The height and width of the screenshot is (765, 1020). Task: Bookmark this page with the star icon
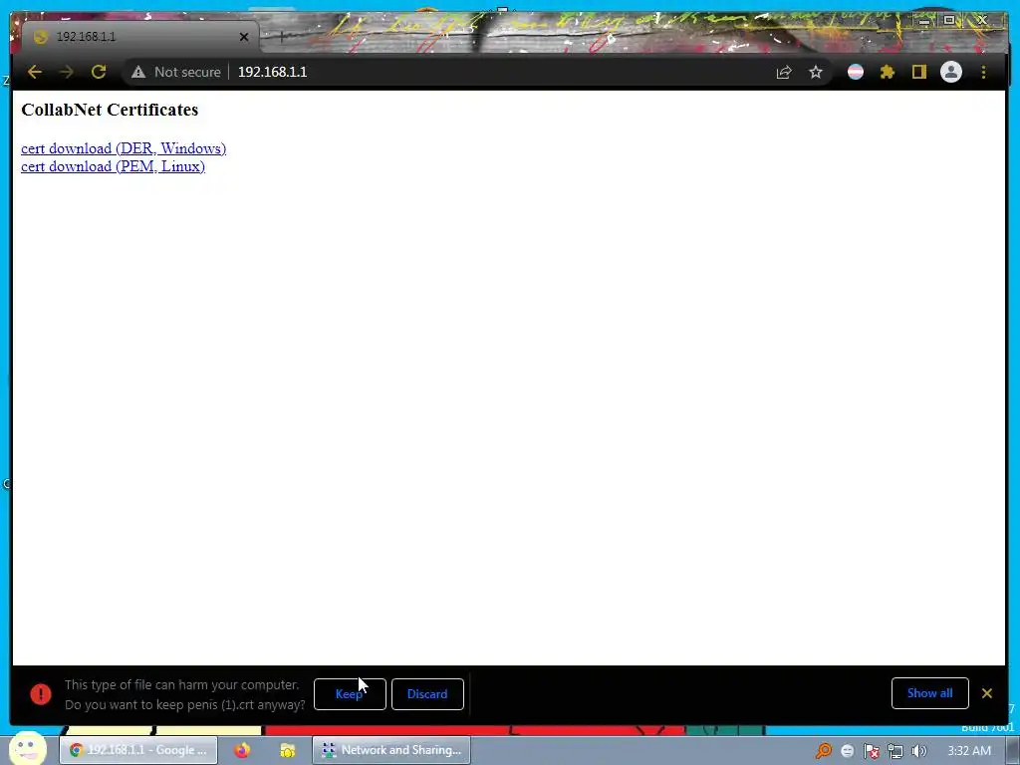coord(816,72)
